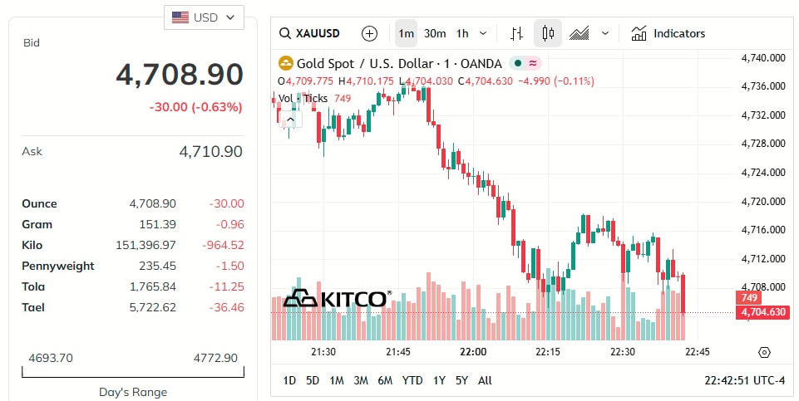Screen dimensions: 799x401
Task: Collapse the legend with the small chevron toggle
Action: pyautogui.click(x=290, y=120)
